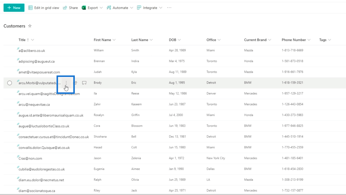Viewport: 346px width, 195px height.
Task: Open the toolbar overflow ellipsis menu
Action: 169,8
